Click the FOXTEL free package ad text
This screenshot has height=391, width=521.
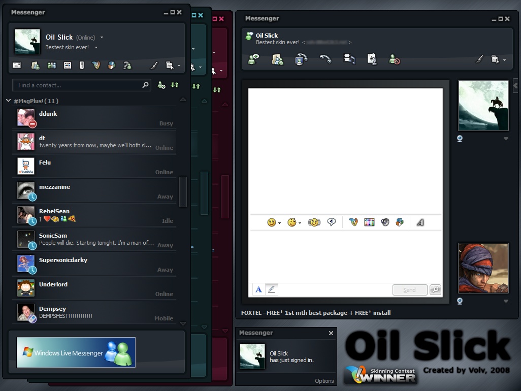click(316, 313)
